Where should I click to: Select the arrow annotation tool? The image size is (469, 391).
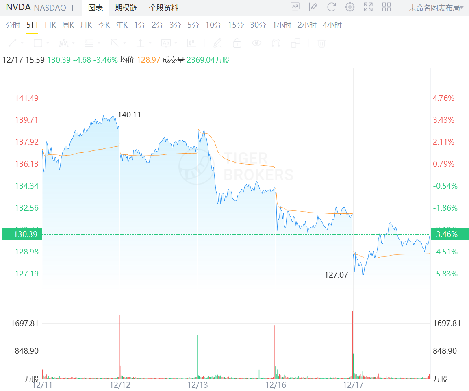click(x=115, y=43)
